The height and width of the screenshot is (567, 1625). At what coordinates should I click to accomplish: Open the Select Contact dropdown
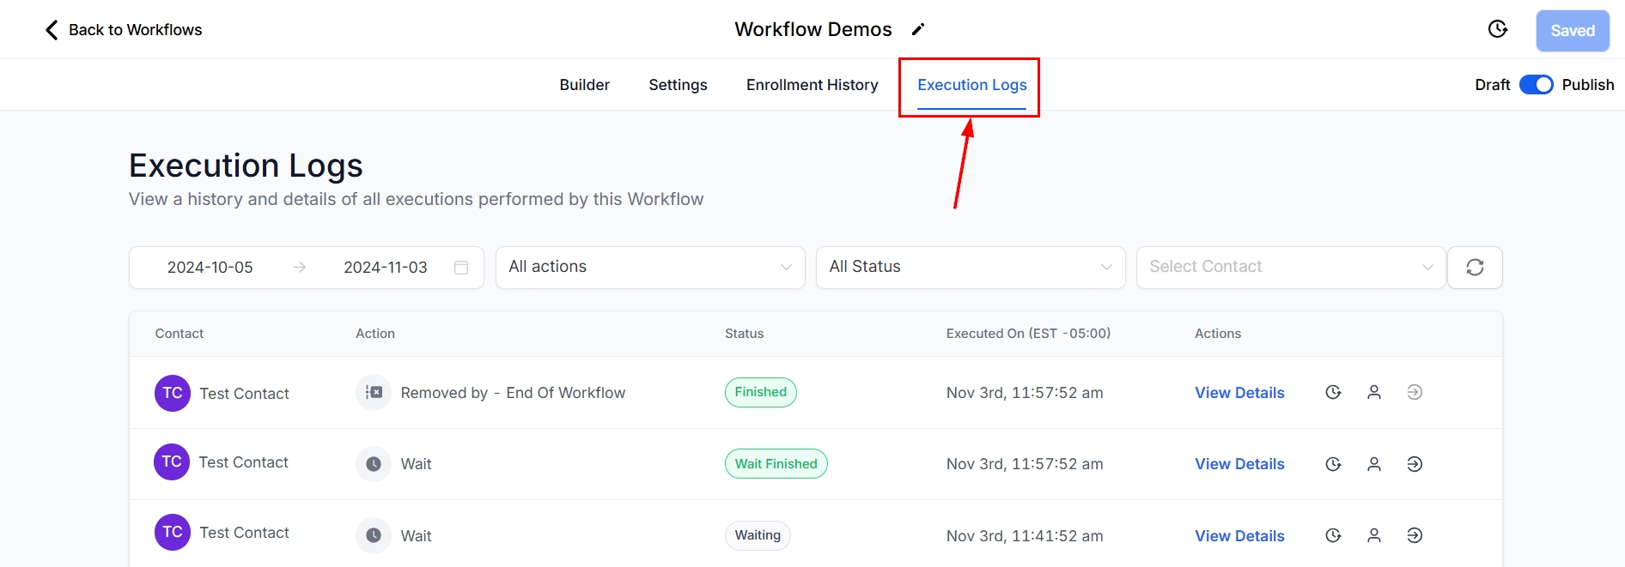(1290, 268)
